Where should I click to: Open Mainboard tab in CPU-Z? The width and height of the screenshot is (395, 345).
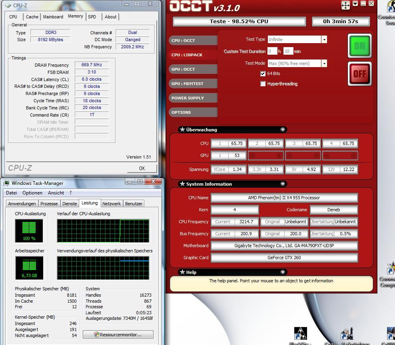click(53, 17)
